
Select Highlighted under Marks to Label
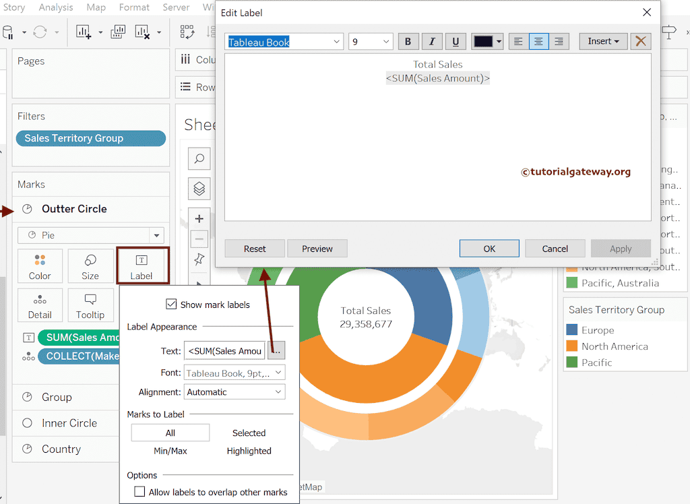249,451
